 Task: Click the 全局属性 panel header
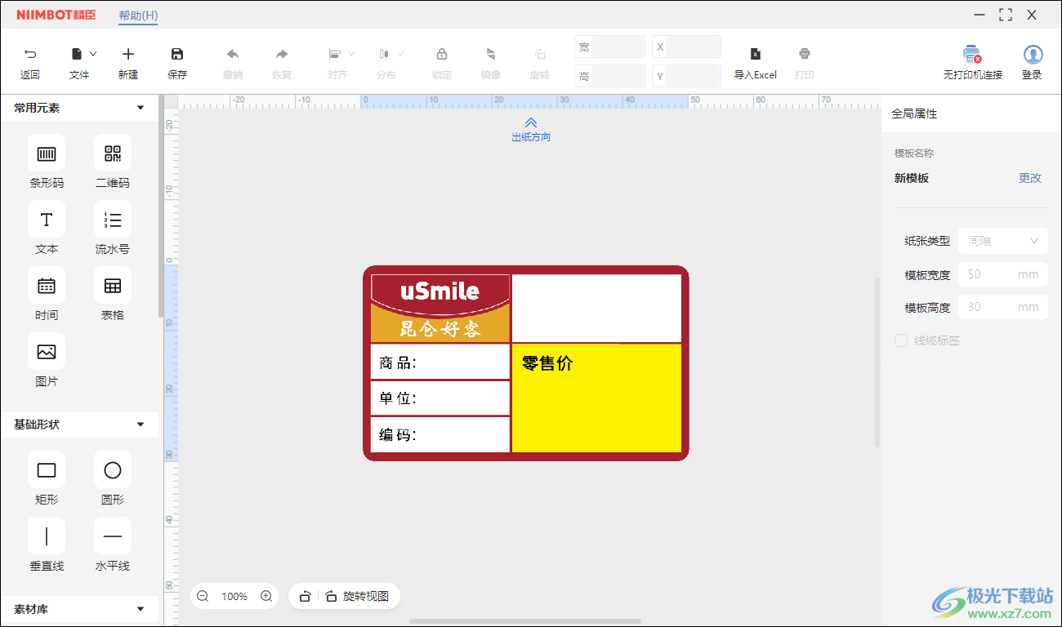pyautogui.click(x=914, y=114)
